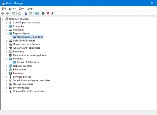This screenshot has height=115, width=157.
Task: Click the red X Uninstall device icon
Action: click(48, 13)
